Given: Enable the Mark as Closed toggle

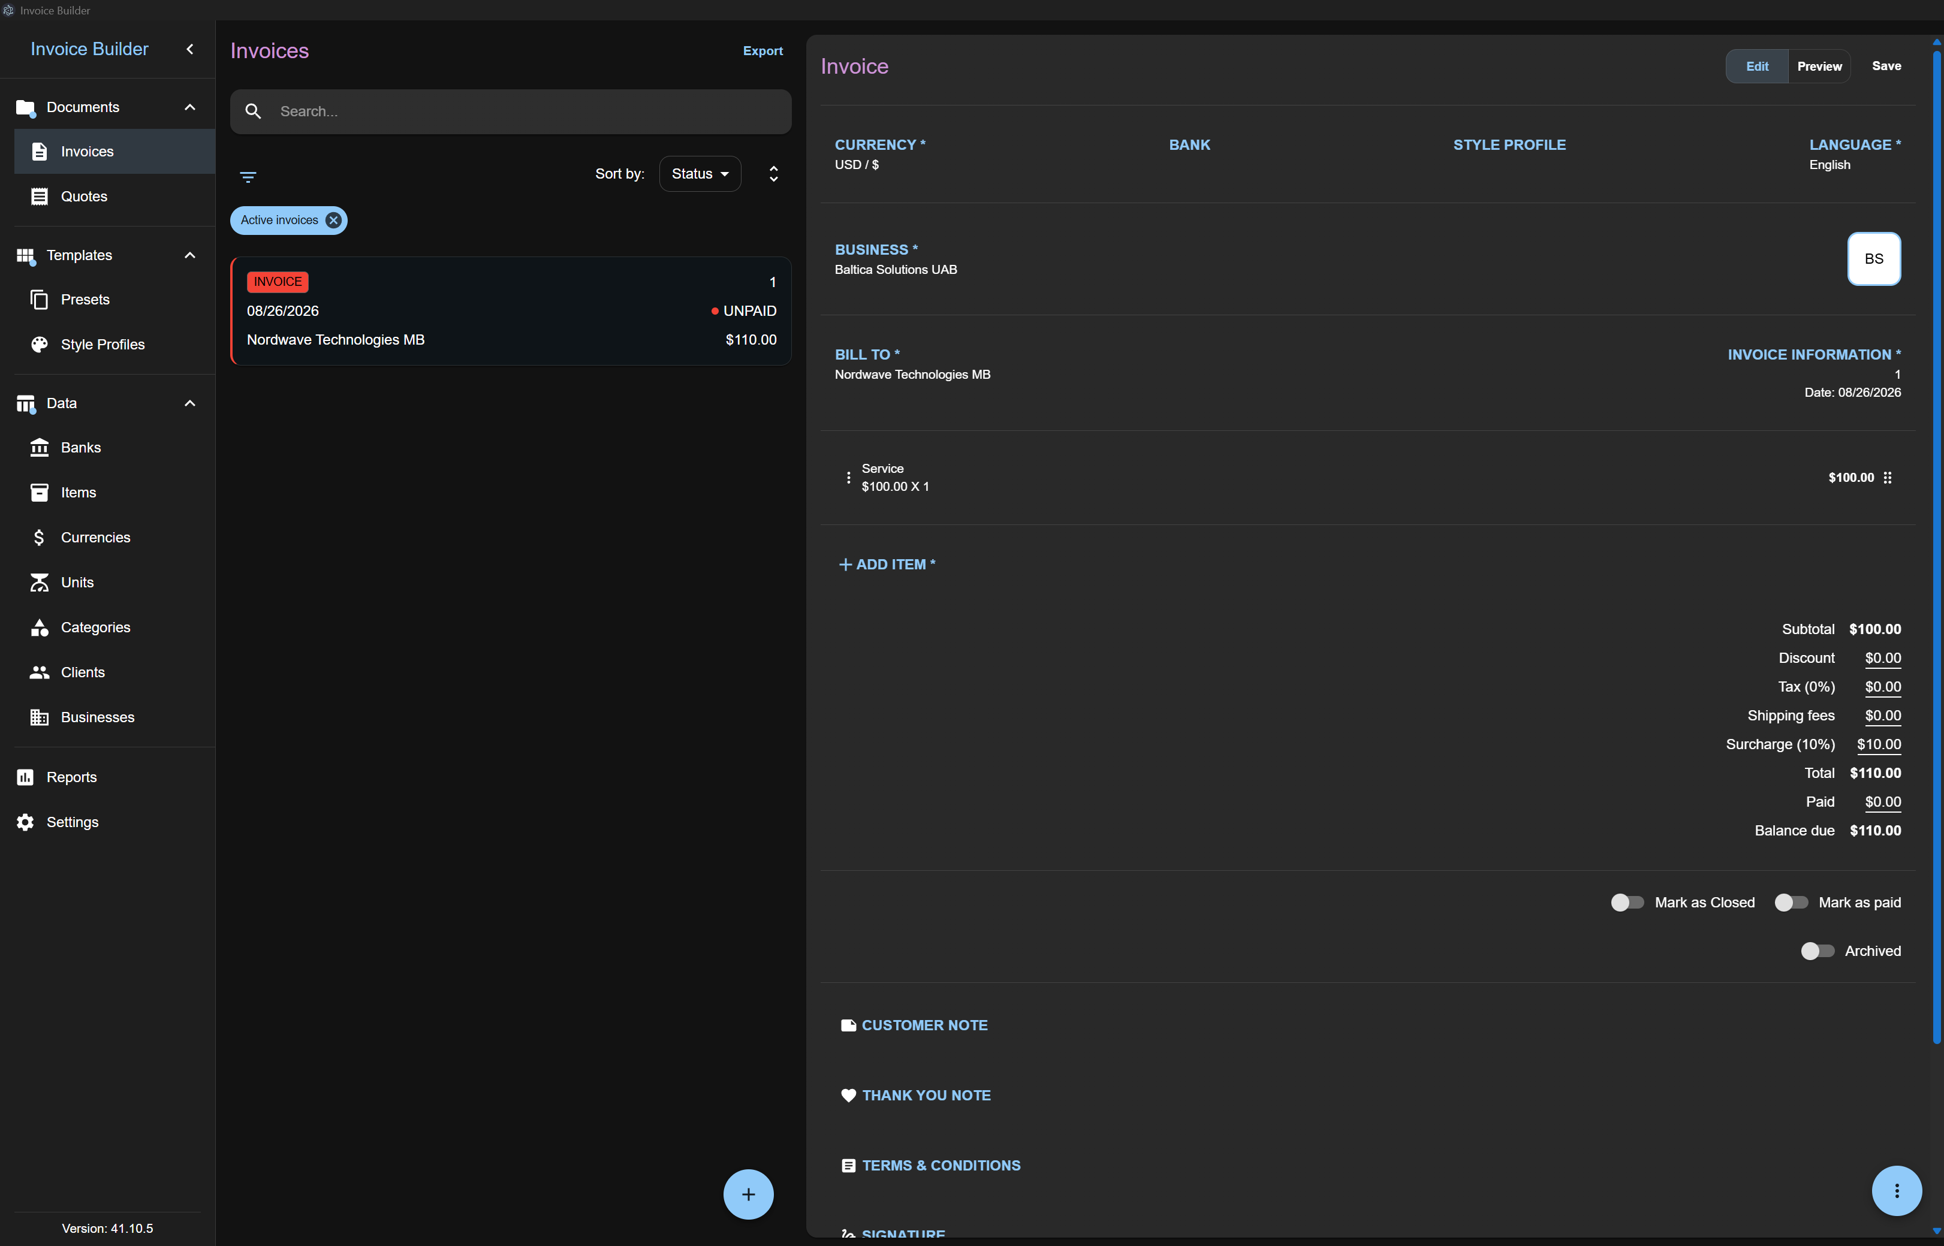Looking at the screenshot, I should point(1627,902).
